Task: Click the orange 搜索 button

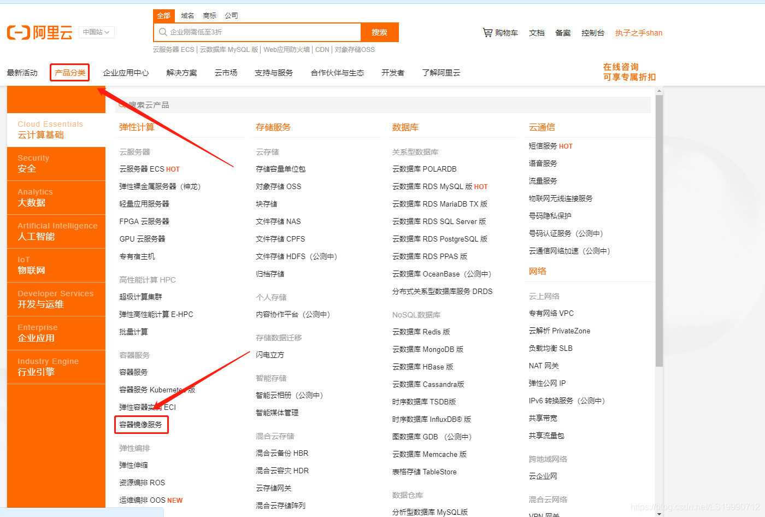Action: click(x=380, y=32)
